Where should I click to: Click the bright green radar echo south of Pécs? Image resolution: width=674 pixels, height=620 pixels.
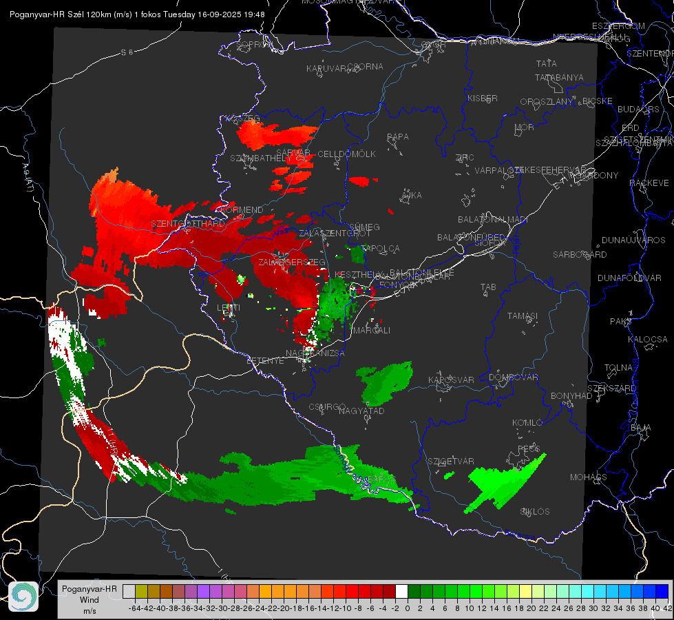pyautogui.click(x=505, y=484)
